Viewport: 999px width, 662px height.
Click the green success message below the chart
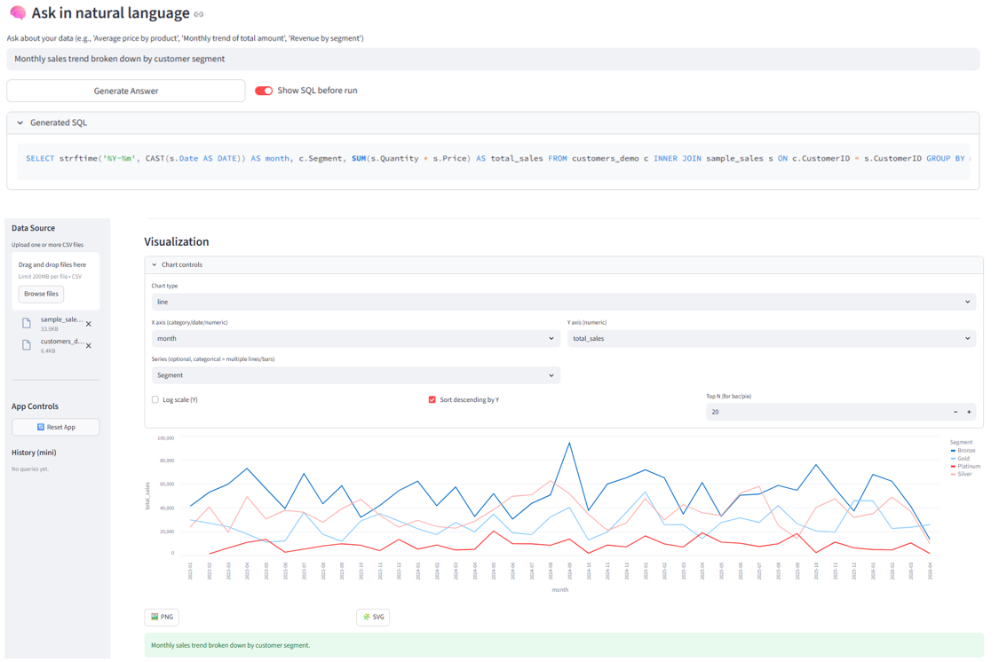coord(564,645)
